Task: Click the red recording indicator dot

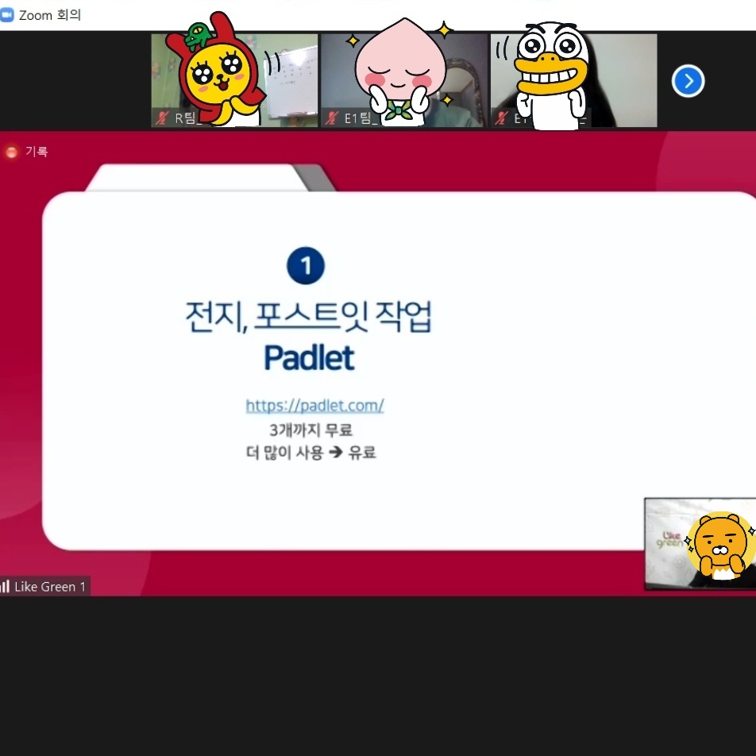Action: tap(11, 152)
